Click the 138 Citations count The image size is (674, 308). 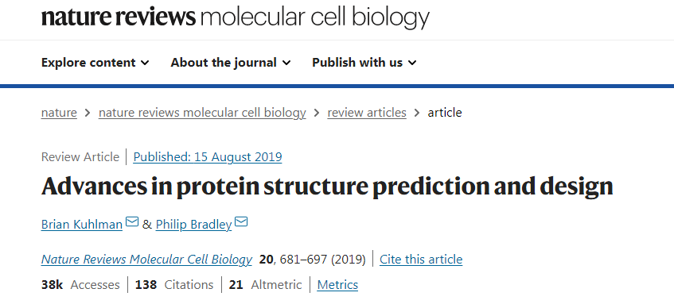tap(174, 285)
